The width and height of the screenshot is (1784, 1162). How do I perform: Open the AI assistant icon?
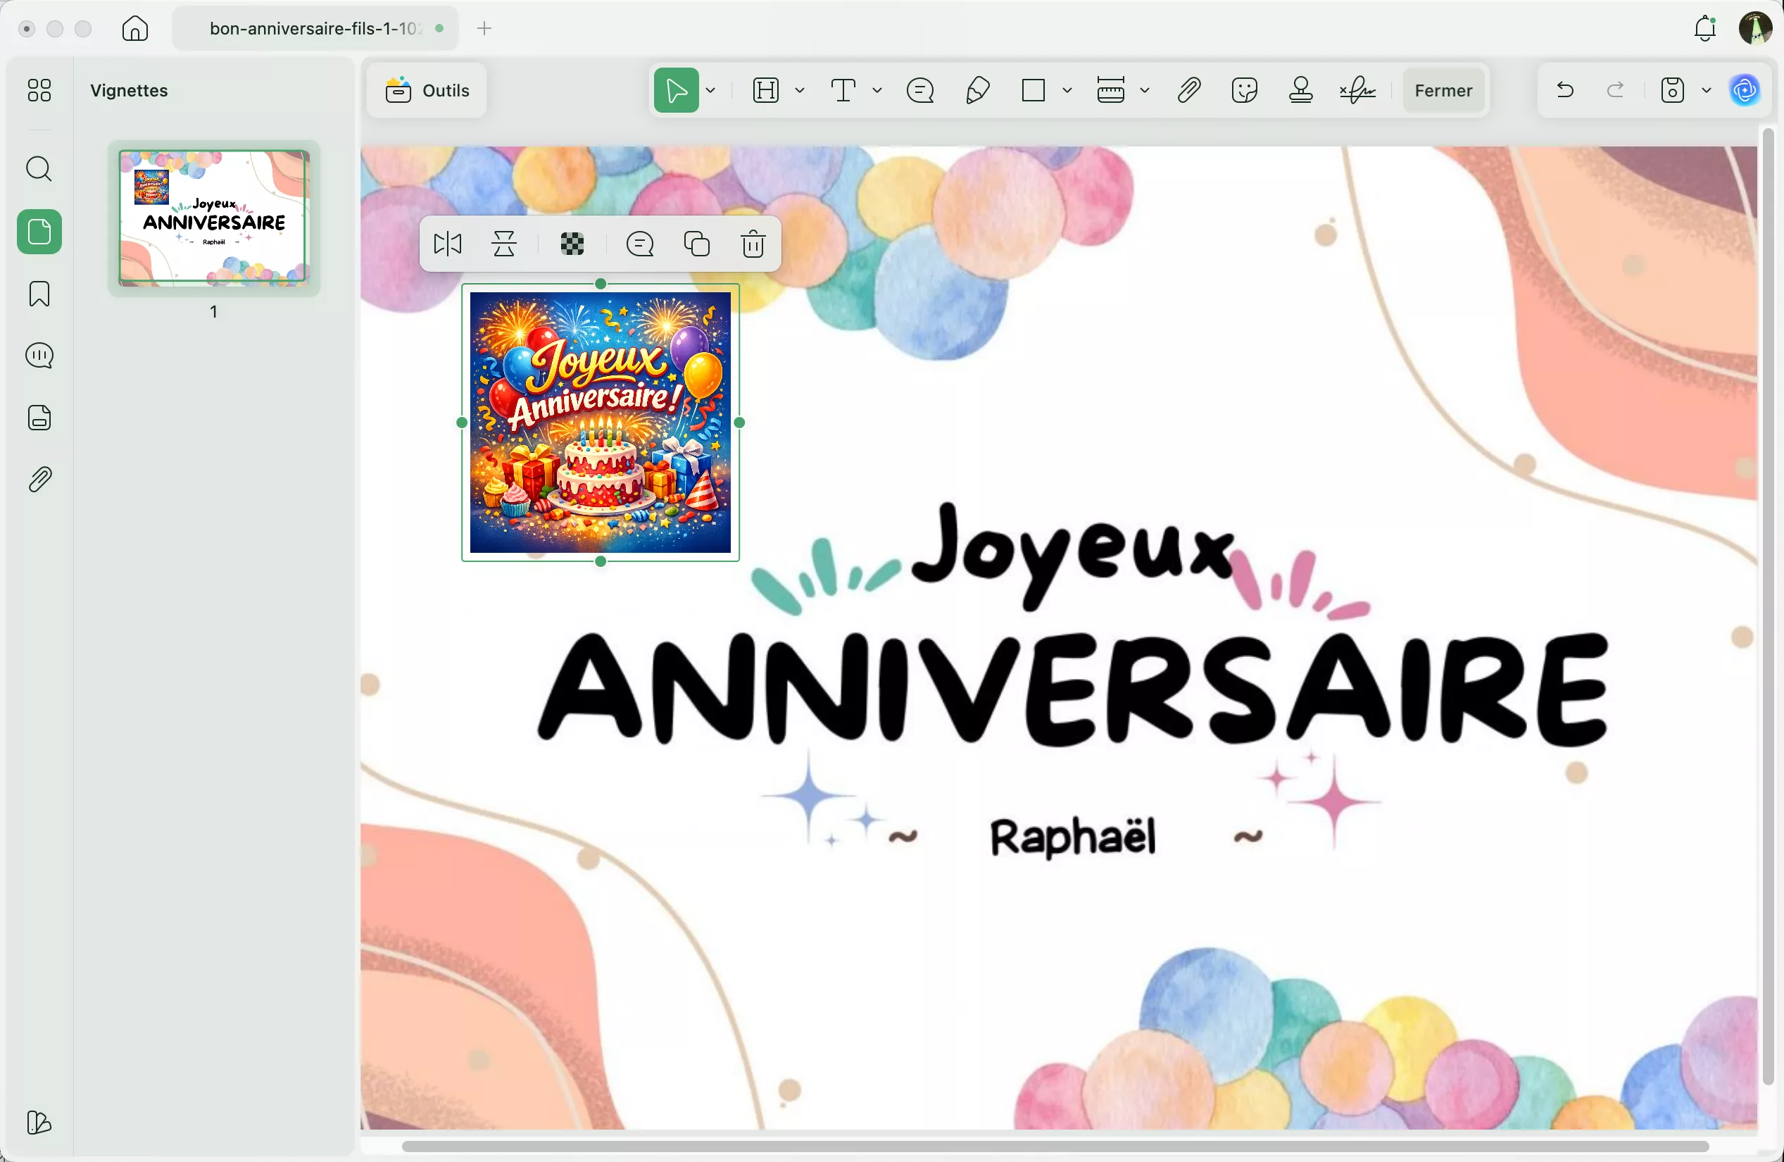click(1745, 90)
